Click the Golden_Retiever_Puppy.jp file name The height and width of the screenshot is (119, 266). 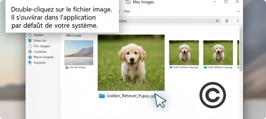[131, 96]
